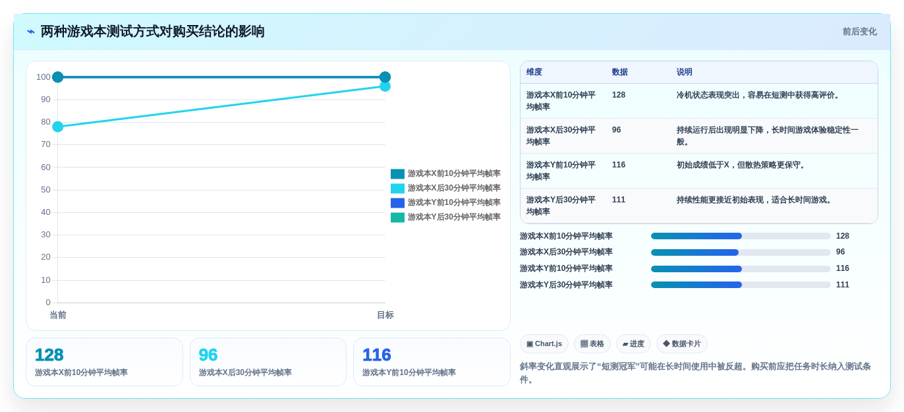This screenshot has height=412, width=904.
Task: Click progress bar for 游戏本X后30分钟平均帧率
Action: coord(741,252)
